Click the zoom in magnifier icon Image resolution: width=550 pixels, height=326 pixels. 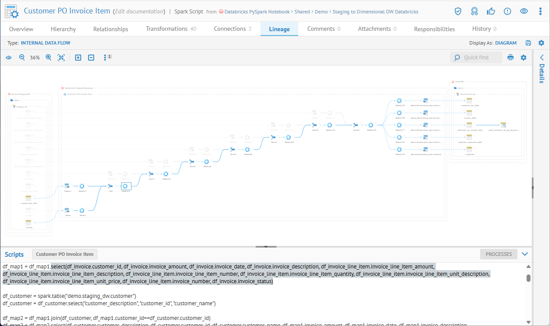pos(49,58)
